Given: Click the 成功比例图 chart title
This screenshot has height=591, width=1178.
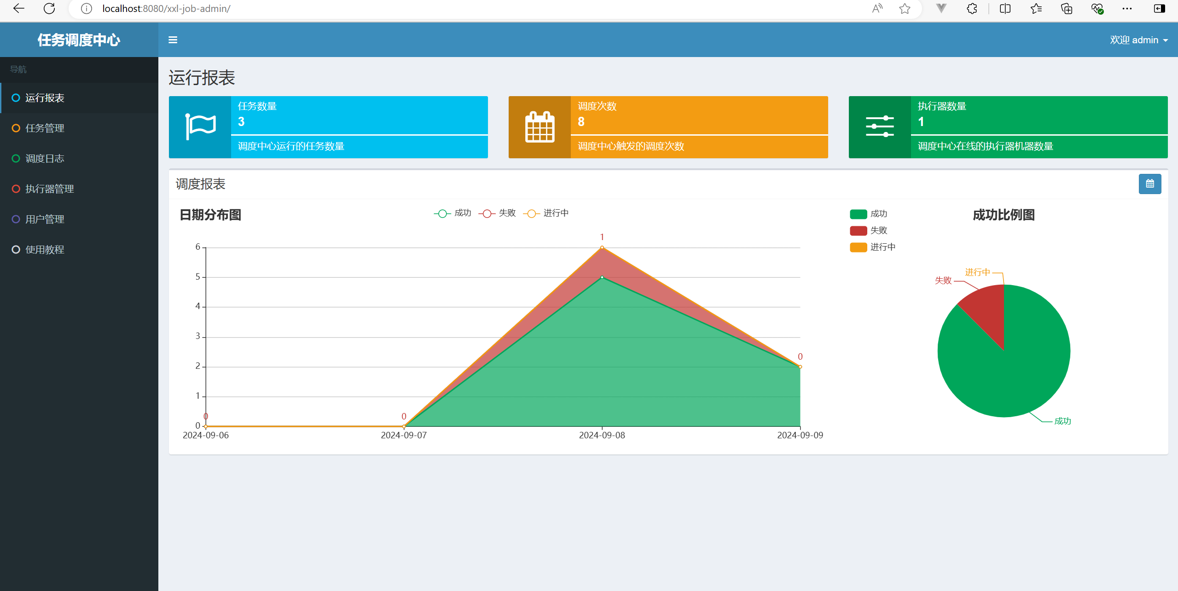Looking at the screenshot, I should (1004, 215).
